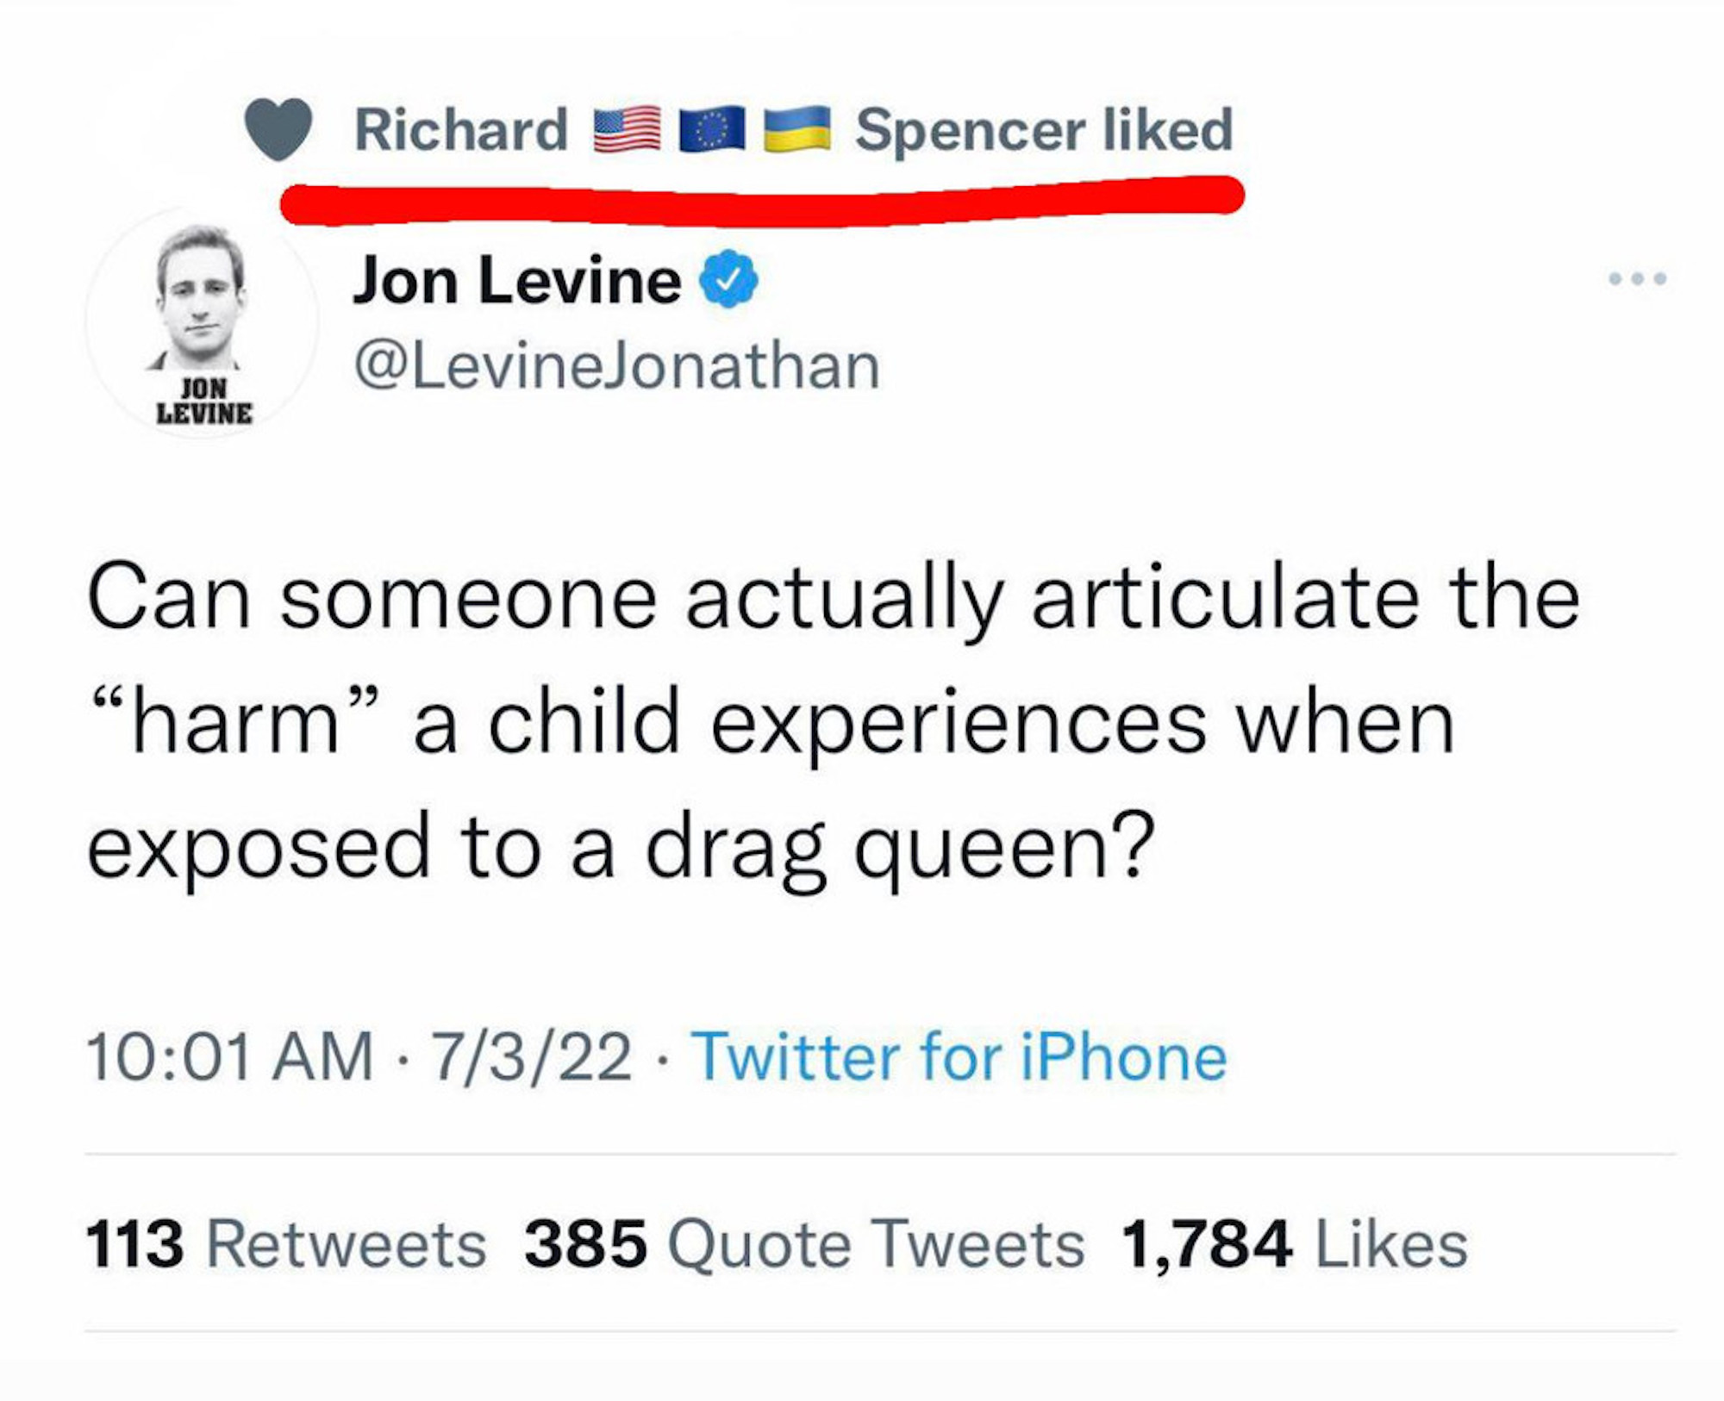This screenshot has height=1401, width=1724.
Task: Click the 7/3/22 date
Action: [531, 1056]
